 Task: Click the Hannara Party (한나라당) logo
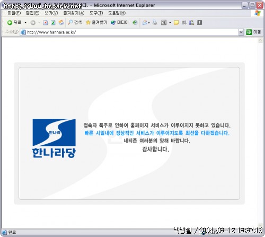pos(54,138)
